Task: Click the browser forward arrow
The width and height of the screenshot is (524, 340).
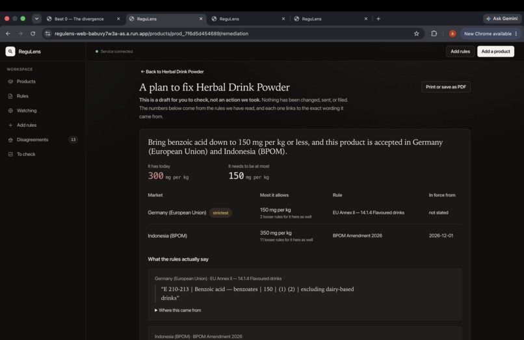Action: pyautogui.click(x=20, y=33)
